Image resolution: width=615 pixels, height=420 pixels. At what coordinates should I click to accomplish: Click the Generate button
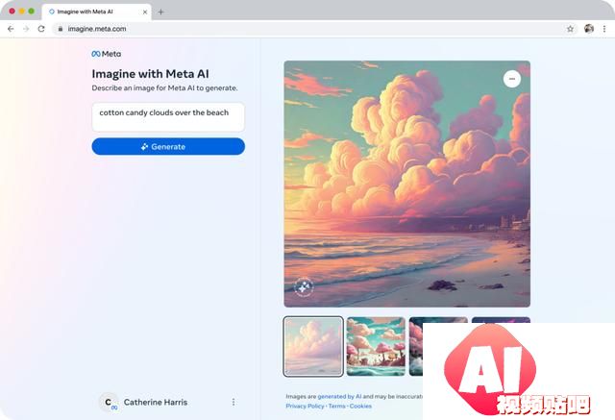click(168, 147)
